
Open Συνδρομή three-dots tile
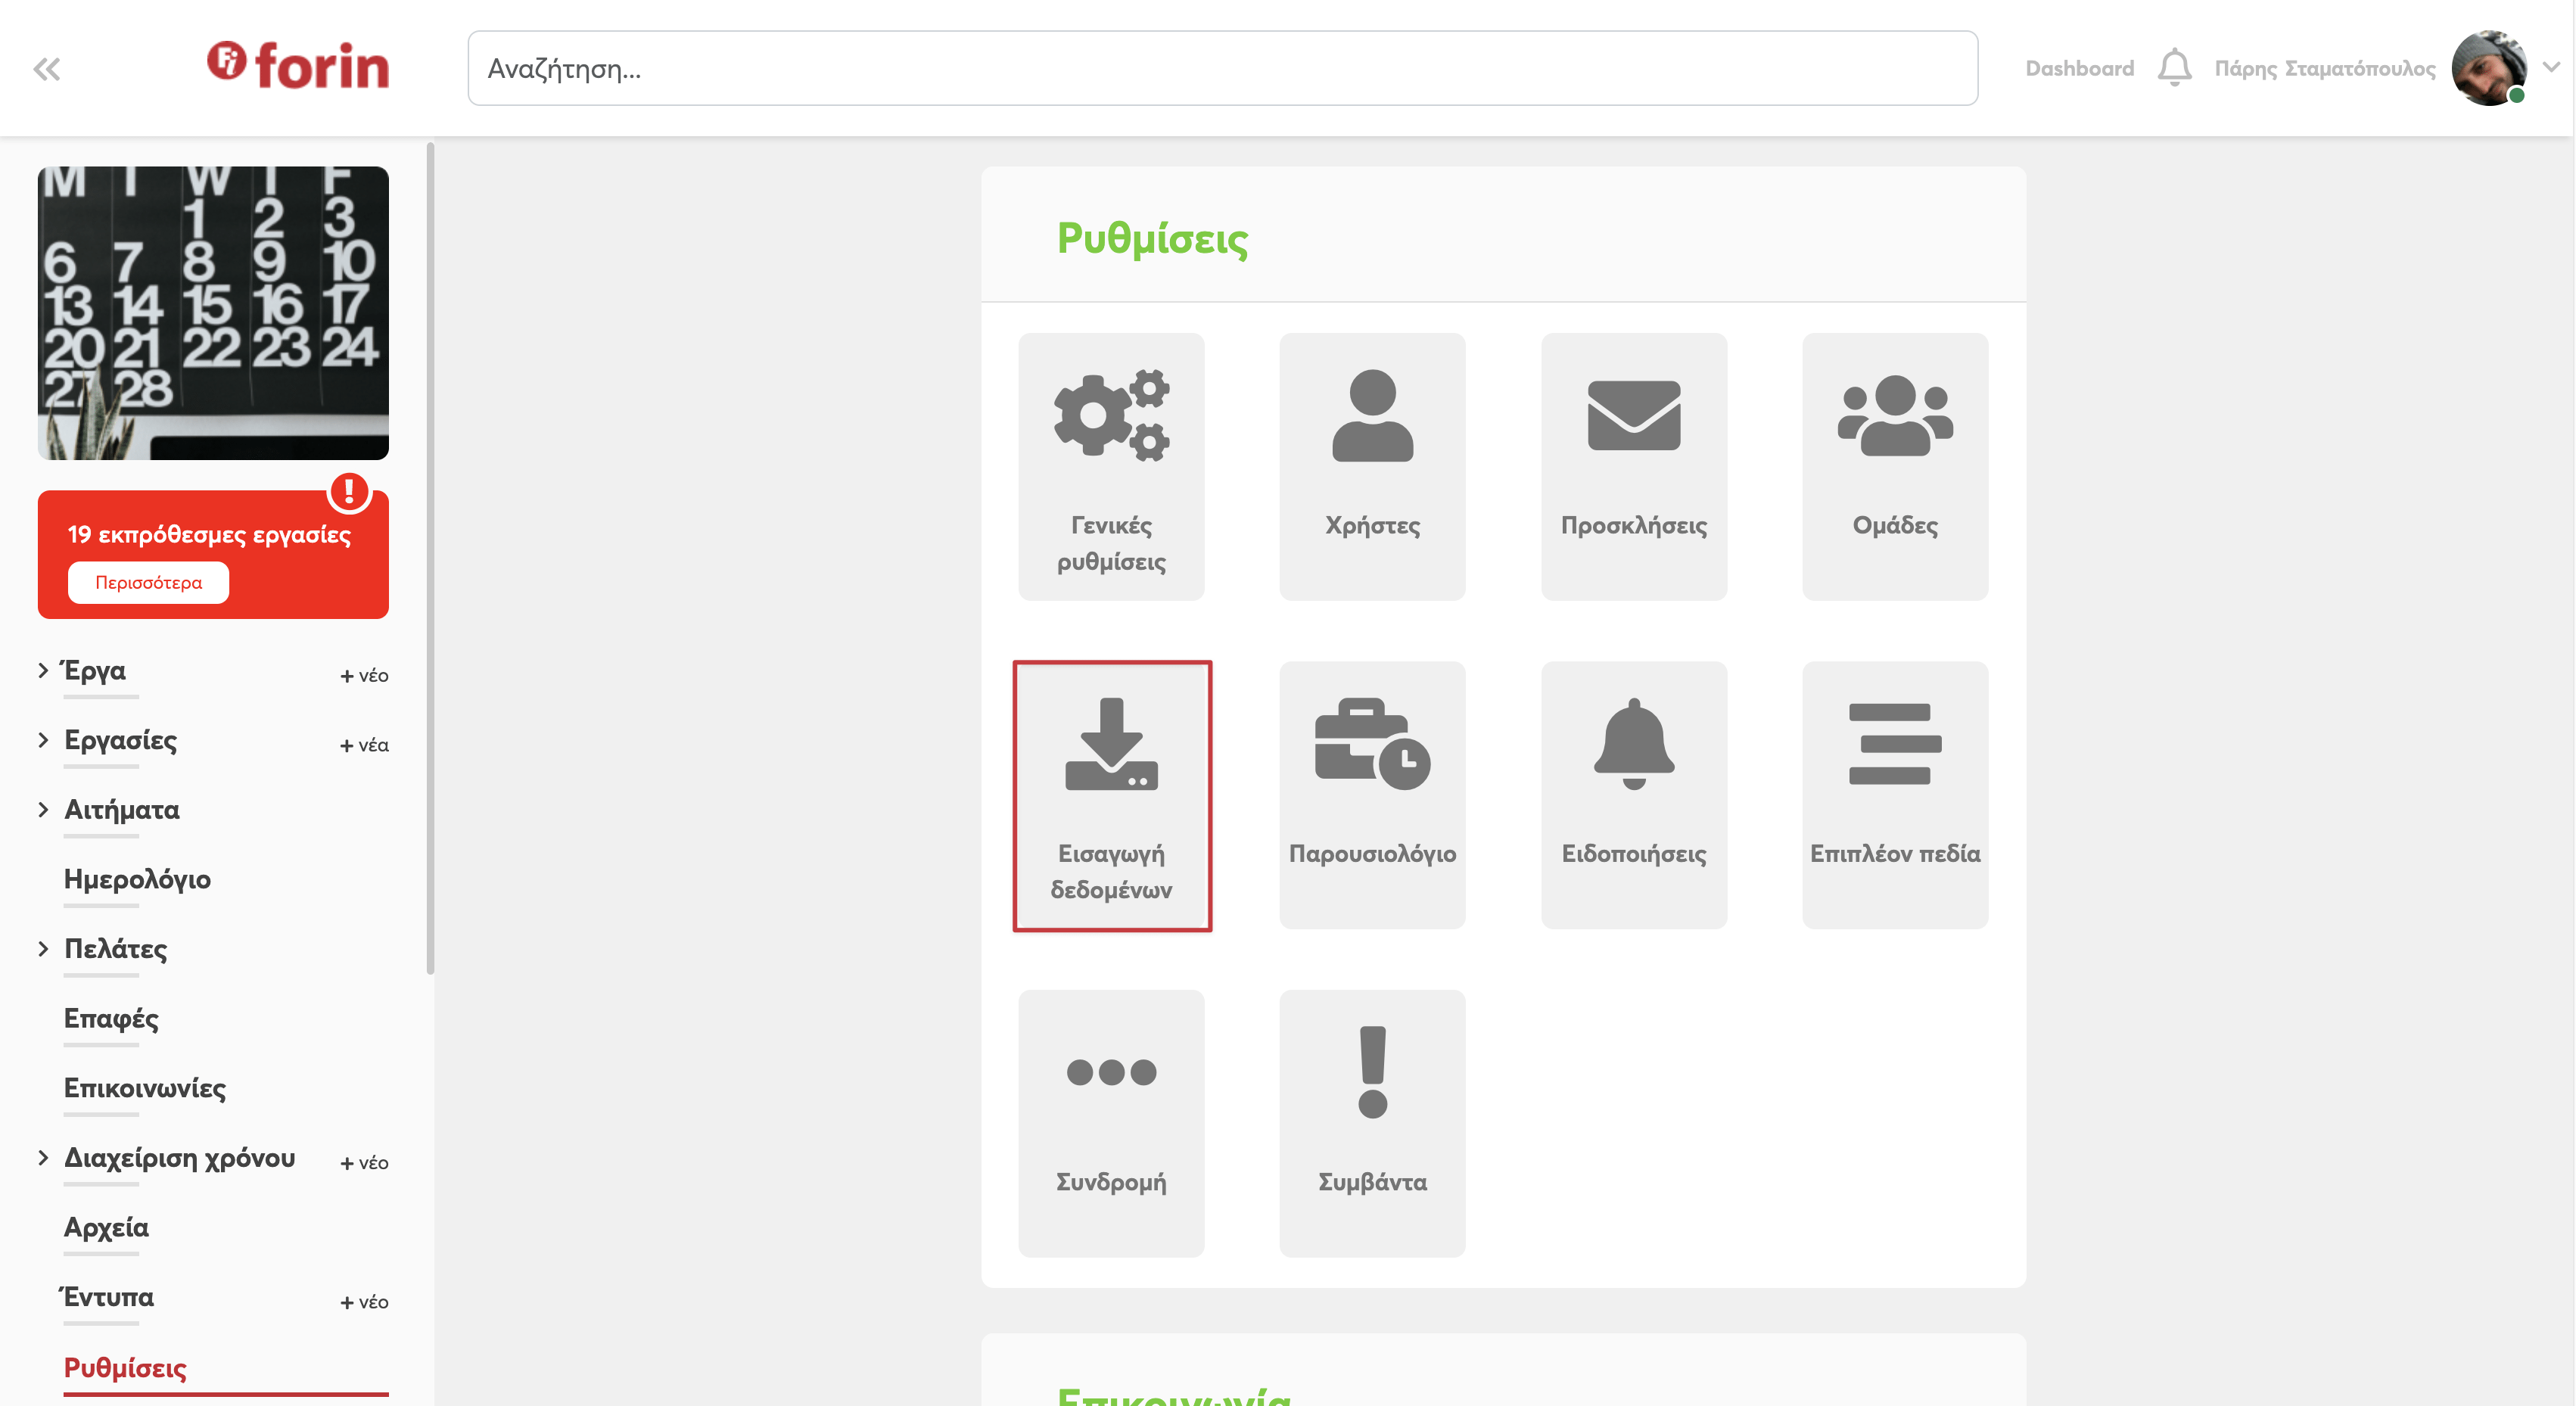click(x=1111, y=1123)
